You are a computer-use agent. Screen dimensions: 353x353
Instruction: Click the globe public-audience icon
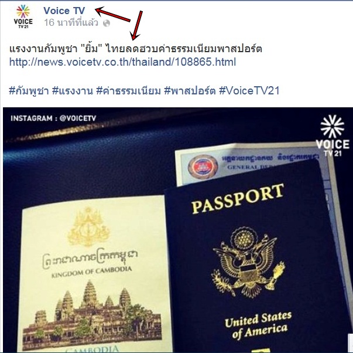[107, 23]
